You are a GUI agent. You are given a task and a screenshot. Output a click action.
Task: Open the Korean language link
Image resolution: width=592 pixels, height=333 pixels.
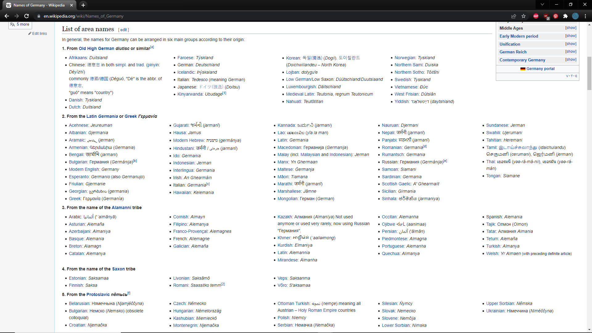coord(293,58)
